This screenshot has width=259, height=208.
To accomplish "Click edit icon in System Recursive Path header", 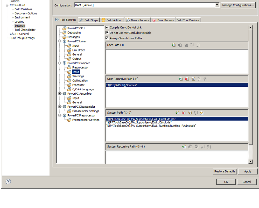I will [197, 147].
